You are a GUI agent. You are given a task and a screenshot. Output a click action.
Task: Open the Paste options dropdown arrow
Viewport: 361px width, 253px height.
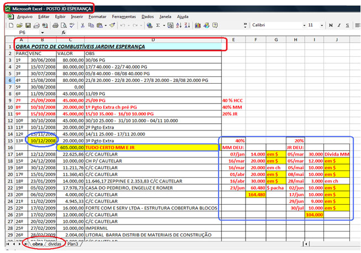[x=105, y=25]
